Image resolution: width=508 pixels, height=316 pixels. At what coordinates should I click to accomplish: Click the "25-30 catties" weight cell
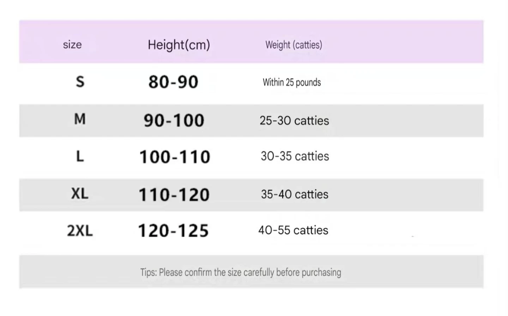(294, 121)
